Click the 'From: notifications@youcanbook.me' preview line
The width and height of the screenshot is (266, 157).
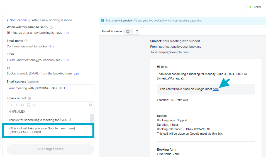pyautogui.click(x=176, y=47)
